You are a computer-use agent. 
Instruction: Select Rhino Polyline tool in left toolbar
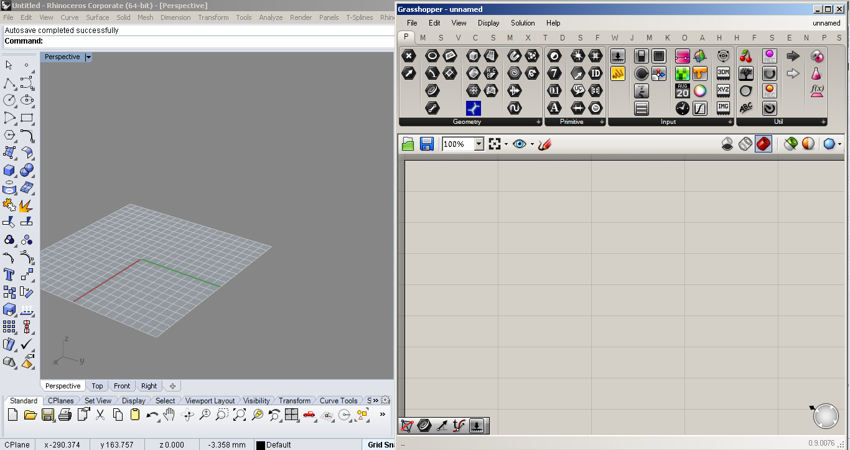tap(9, 83)
